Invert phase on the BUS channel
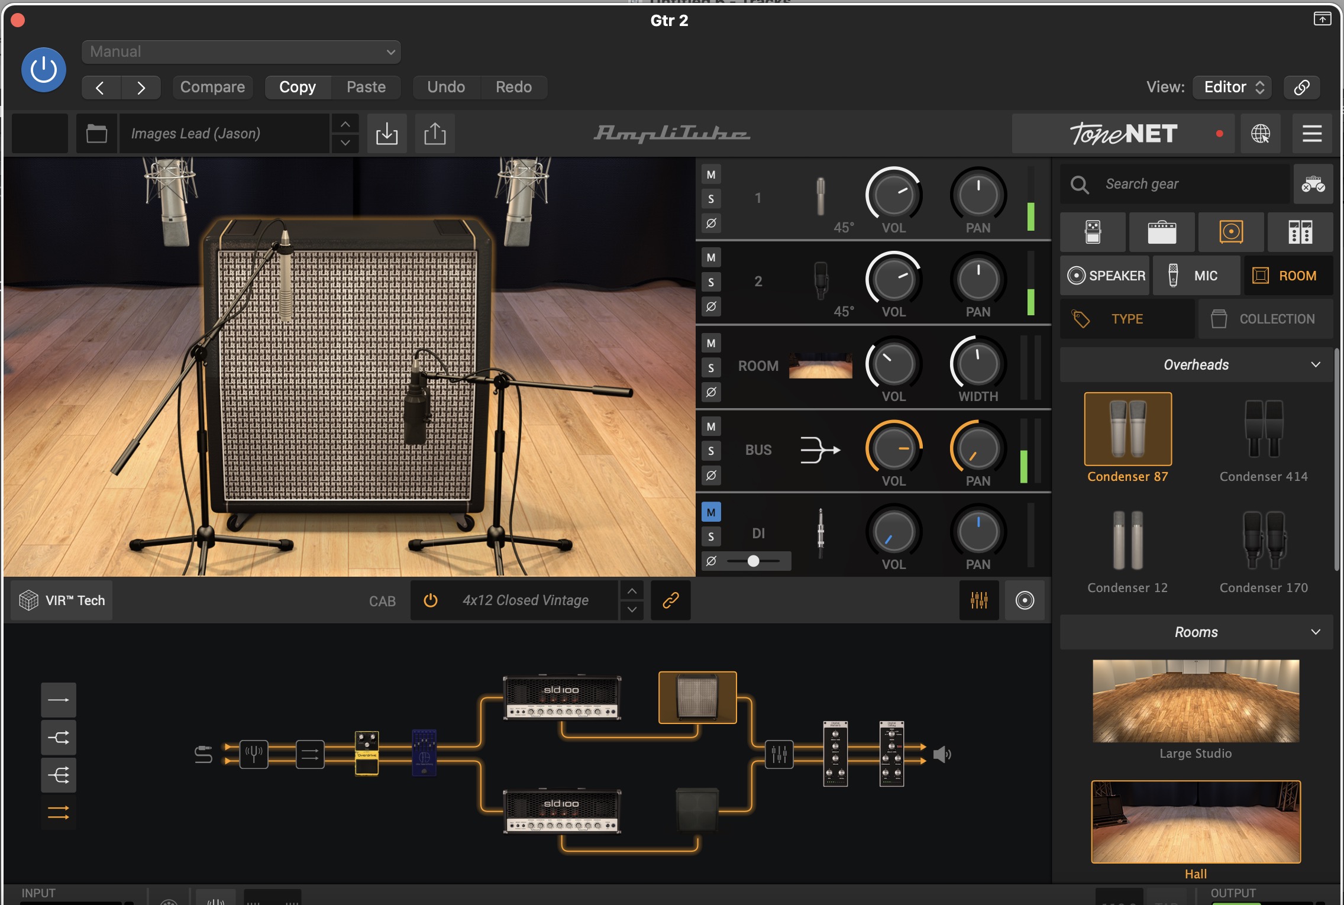The width and height of the screenshot is (1344, 905). coord(711,476)
